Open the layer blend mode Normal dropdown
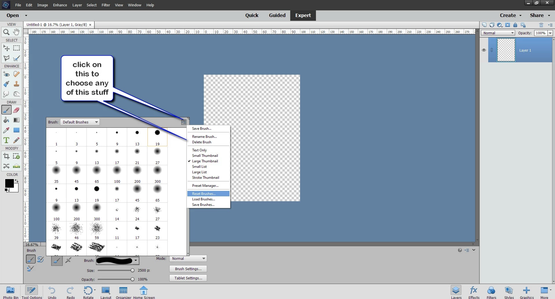Screen dimensions: 555x299 click(x=498, y=33)
